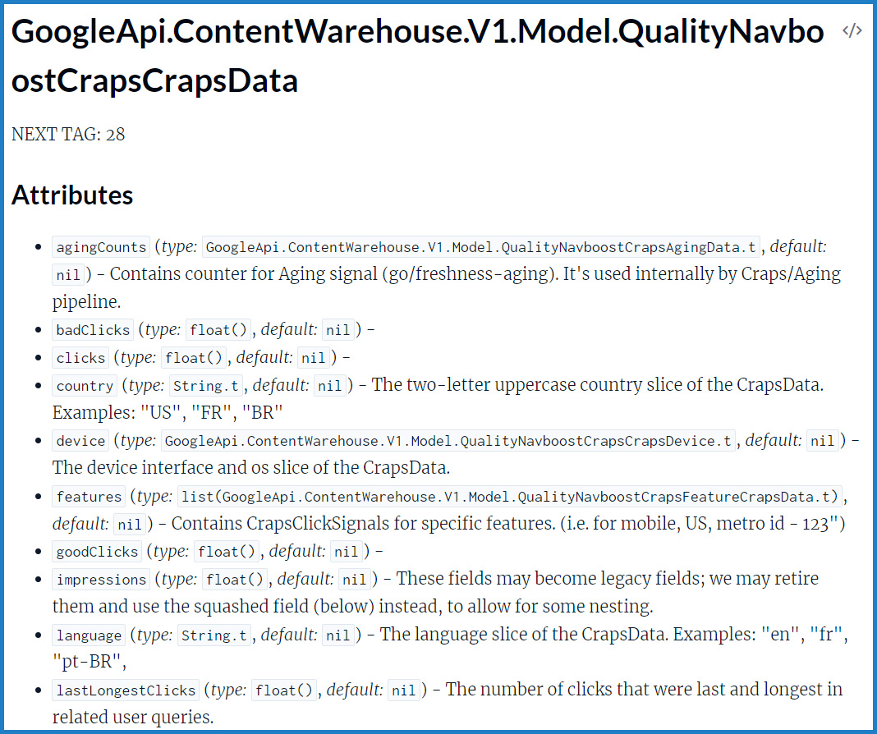The height and width of the screenshot is (734, 877).
Task: Select the lastLongestClicks attribute name
Action: (x=126, y=690)
